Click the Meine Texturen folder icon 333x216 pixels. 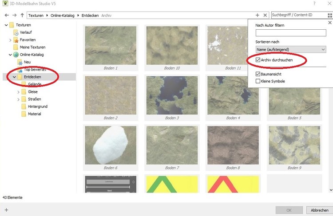(16, 47)
